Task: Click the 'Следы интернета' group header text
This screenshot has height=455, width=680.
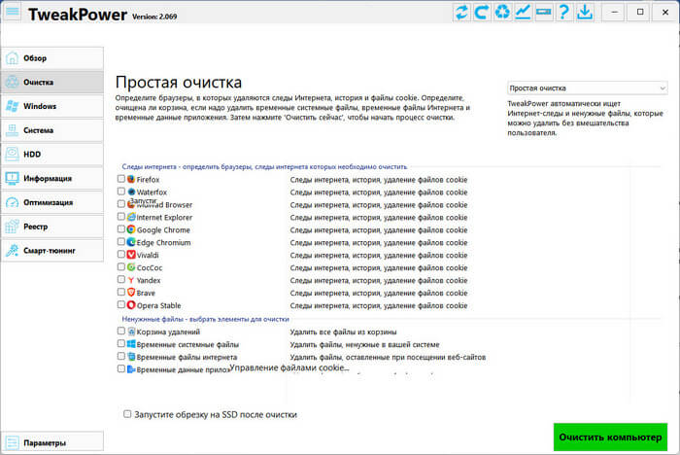Action: [264, 166]
